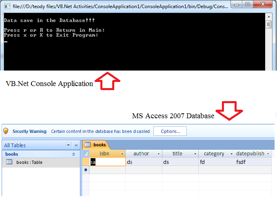Click the console scrollbar up arrow
This screenshot has width=277, height=201.
tap(269, 17)
